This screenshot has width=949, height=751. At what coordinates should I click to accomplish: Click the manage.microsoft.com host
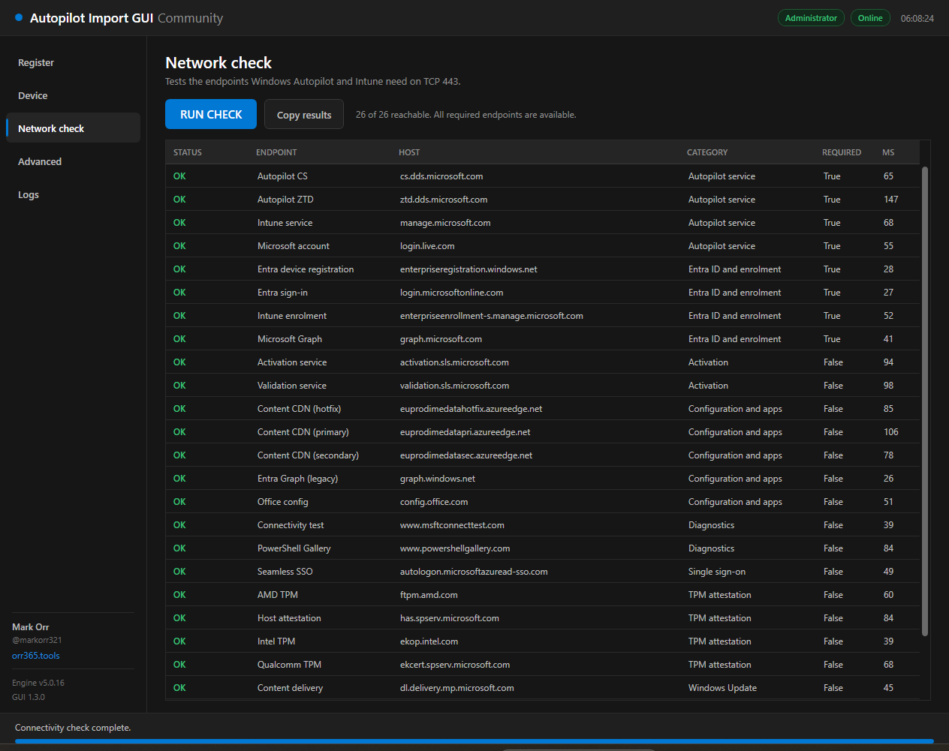click(x=445, y=223)
